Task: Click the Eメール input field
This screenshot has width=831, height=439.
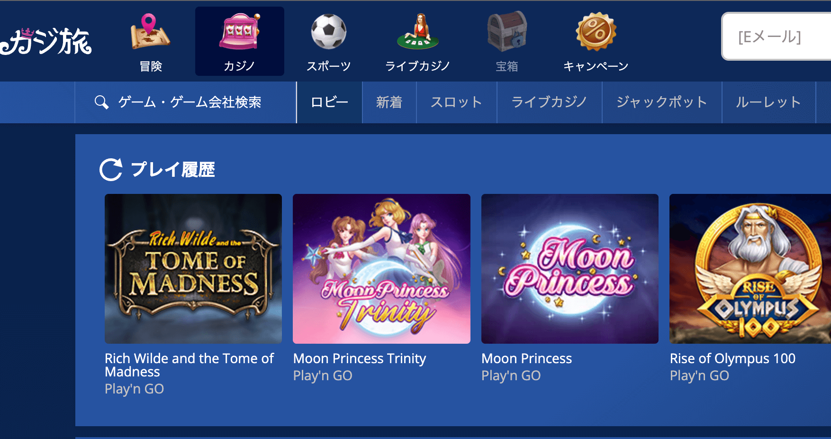Action: point(777,37)
